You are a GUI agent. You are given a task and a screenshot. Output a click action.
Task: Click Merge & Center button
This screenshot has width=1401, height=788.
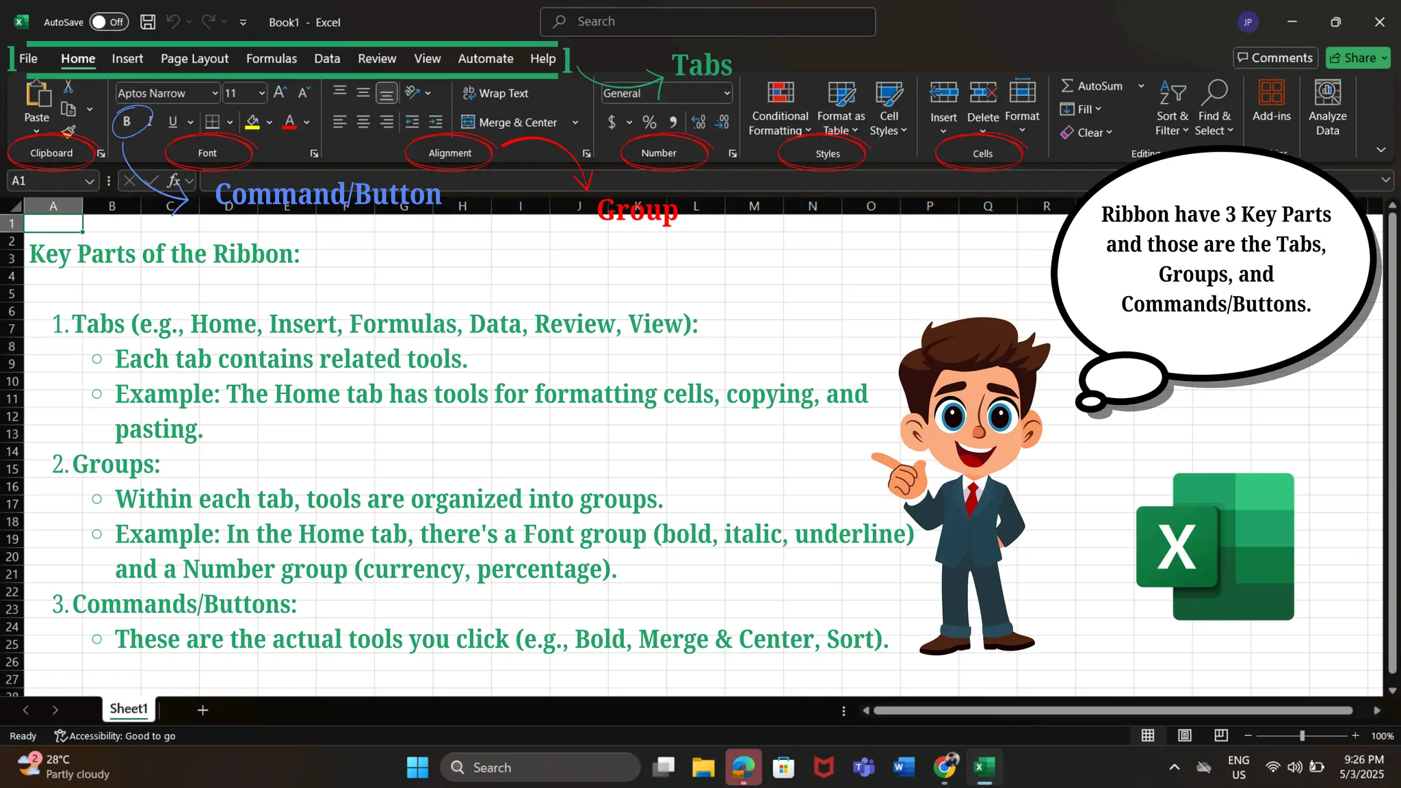coord(510,122)
